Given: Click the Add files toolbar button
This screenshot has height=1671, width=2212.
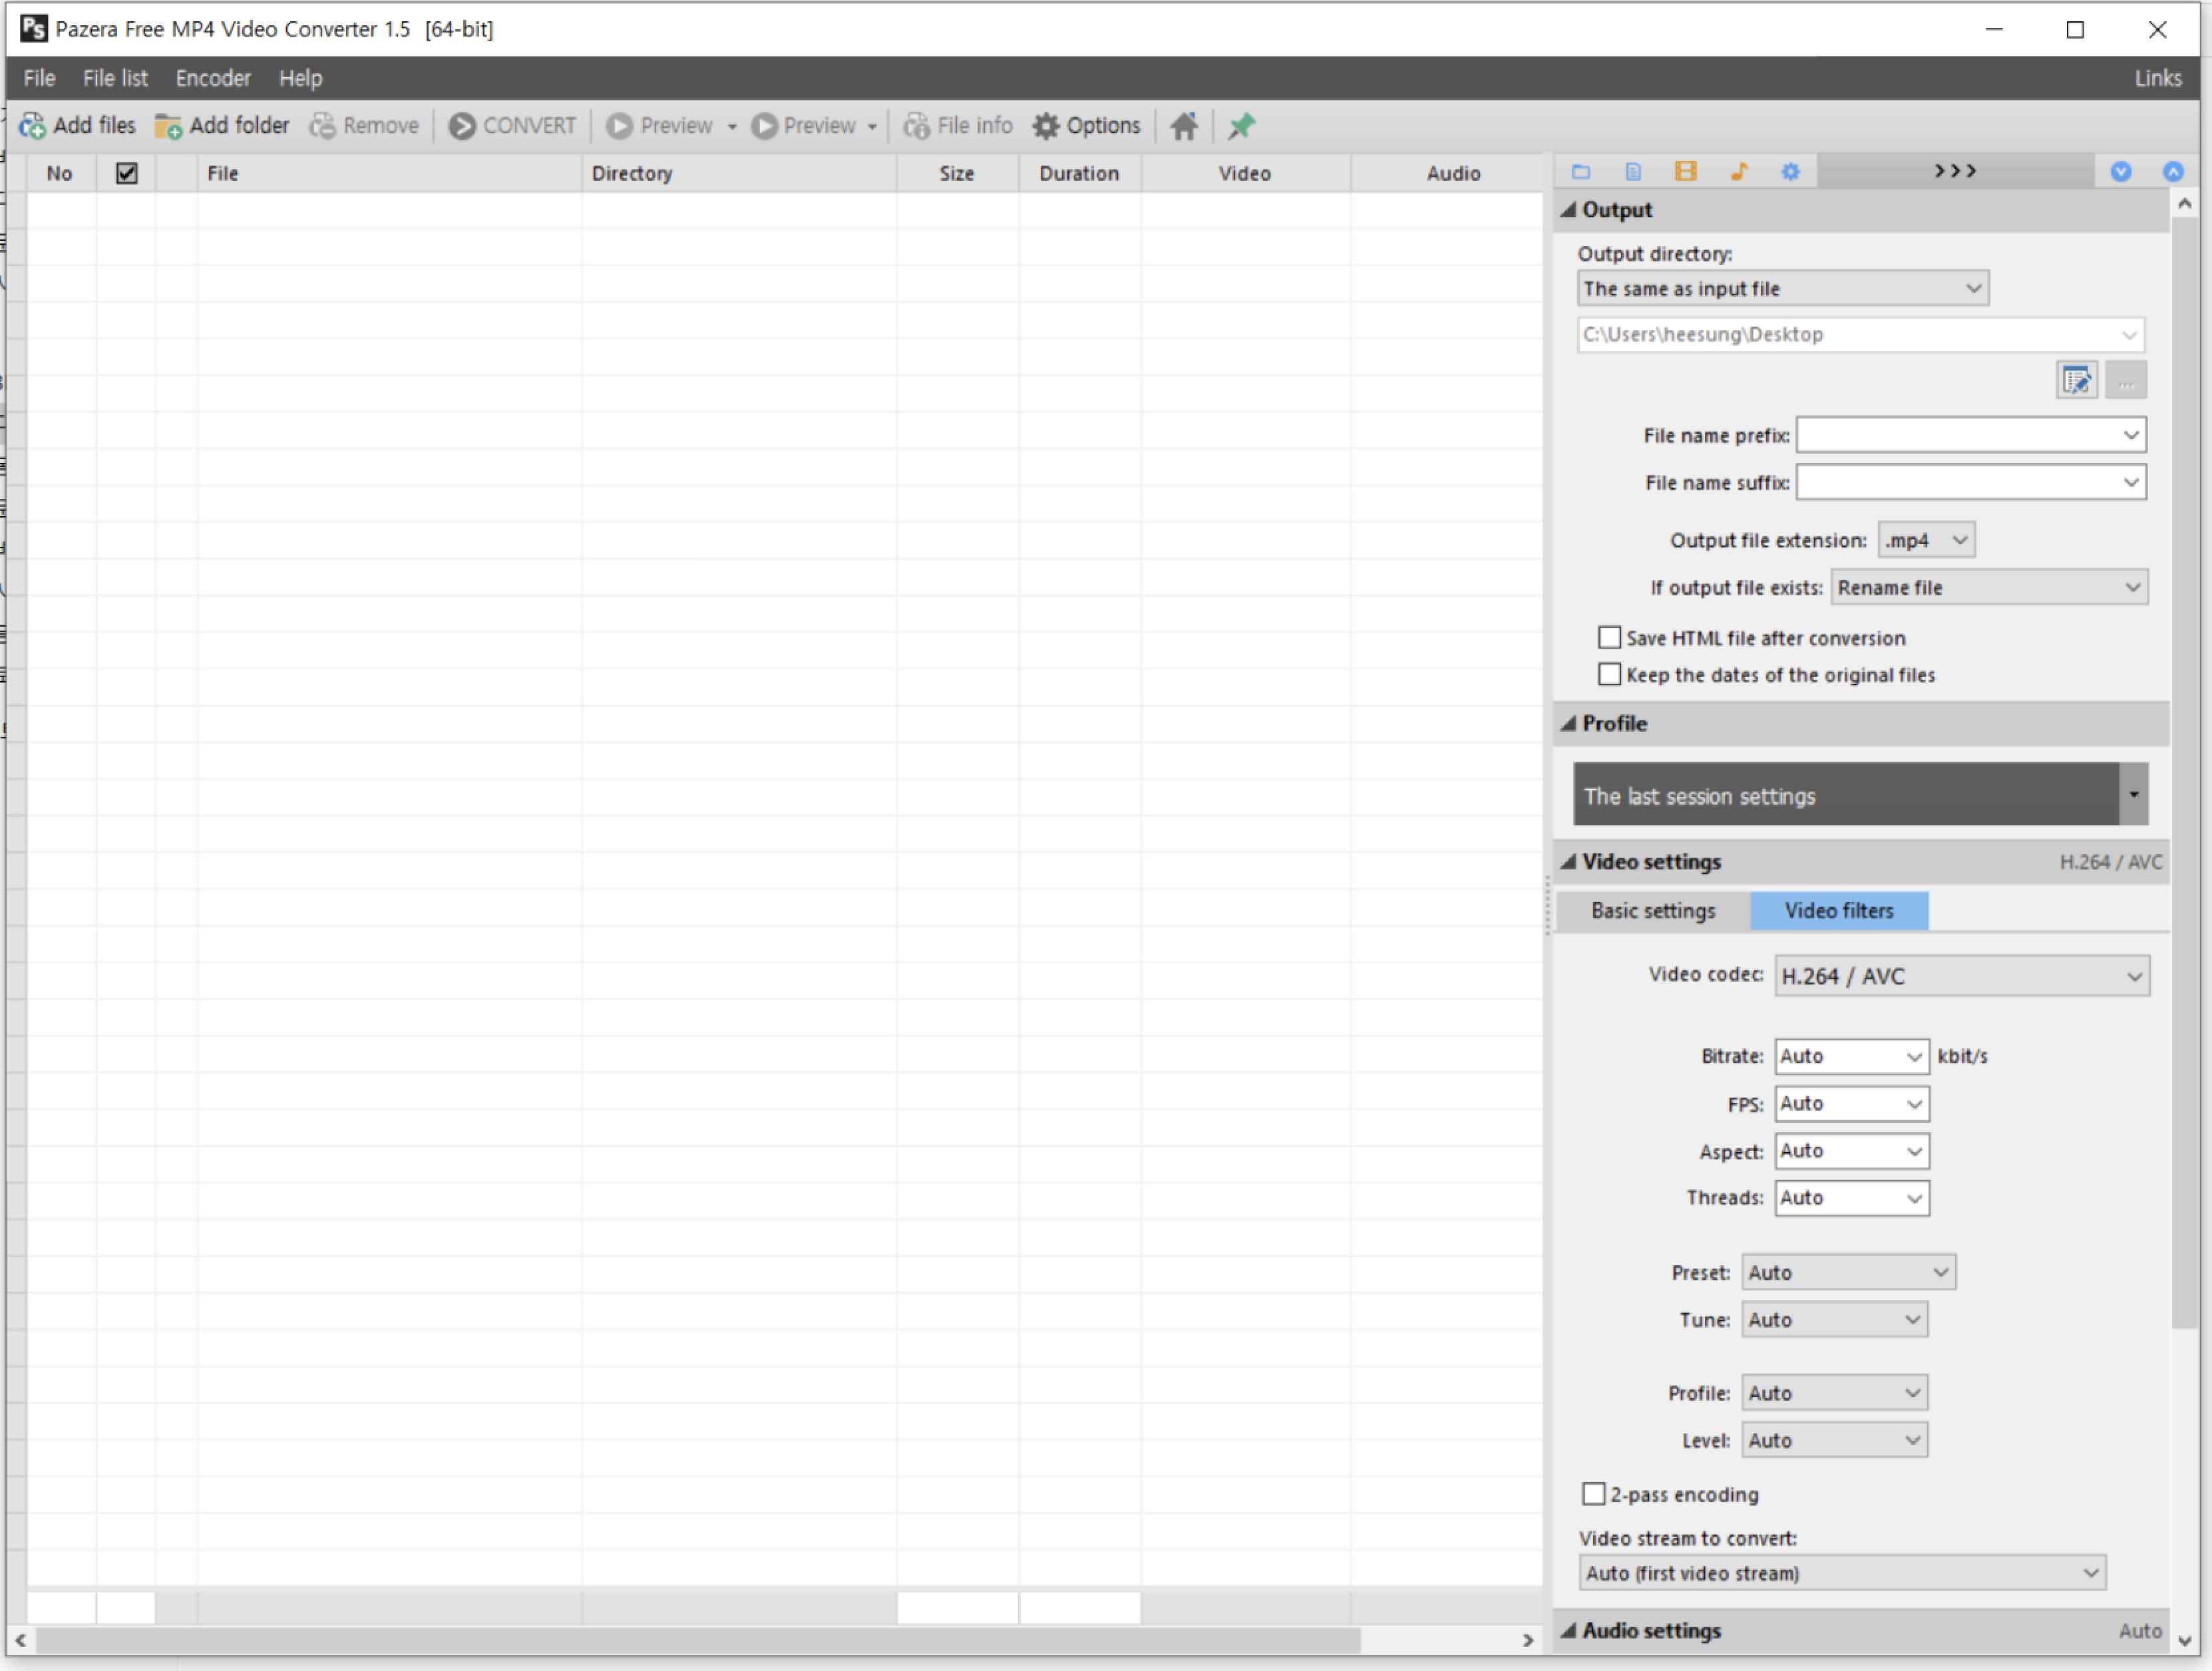Looking at the screenshot, I should pyautogui.click(x=78, y=126).
